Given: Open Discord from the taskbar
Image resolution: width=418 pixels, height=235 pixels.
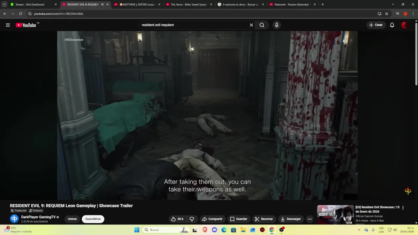Looking at the screenshot, I should point(214,230).
